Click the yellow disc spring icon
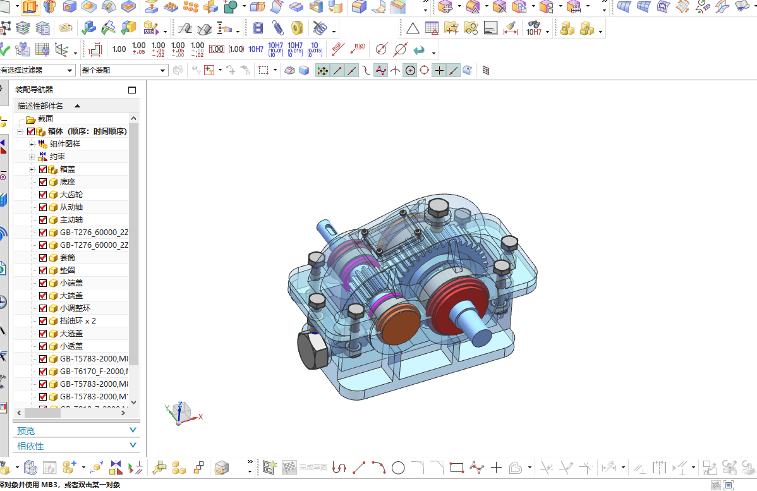This screenshot has height=491, width=757. tap(298, 28)
